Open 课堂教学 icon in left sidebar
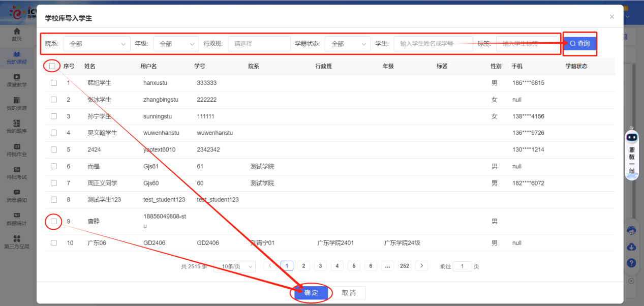 tap(17, 77)
